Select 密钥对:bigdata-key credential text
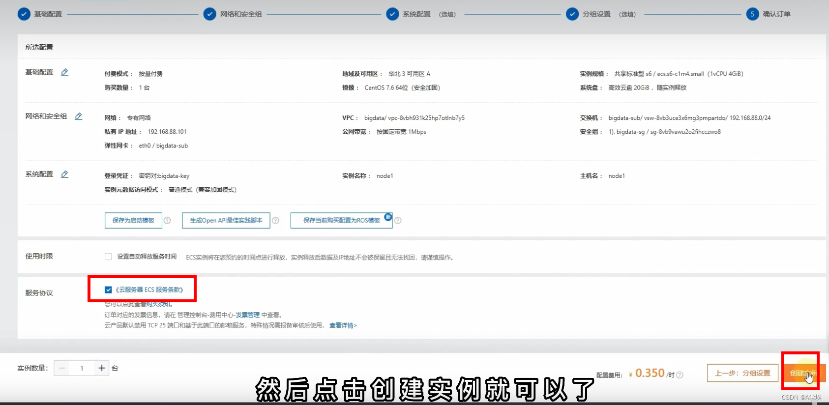 [x=164, y=176]
